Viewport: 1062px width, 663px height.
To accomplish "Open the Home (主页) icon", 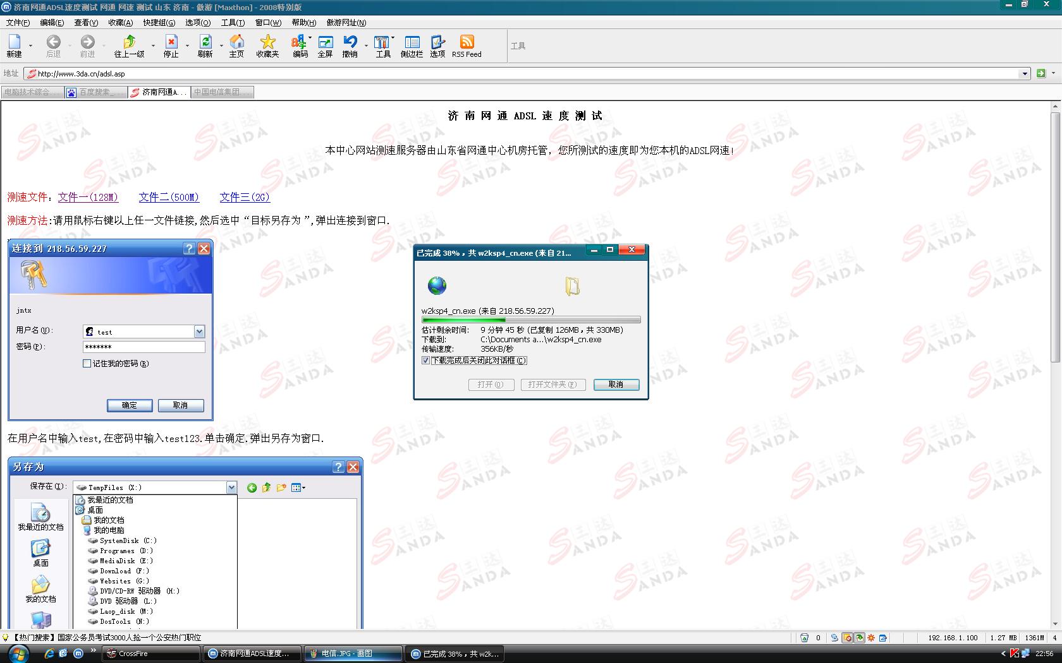I will coord(236,42).
